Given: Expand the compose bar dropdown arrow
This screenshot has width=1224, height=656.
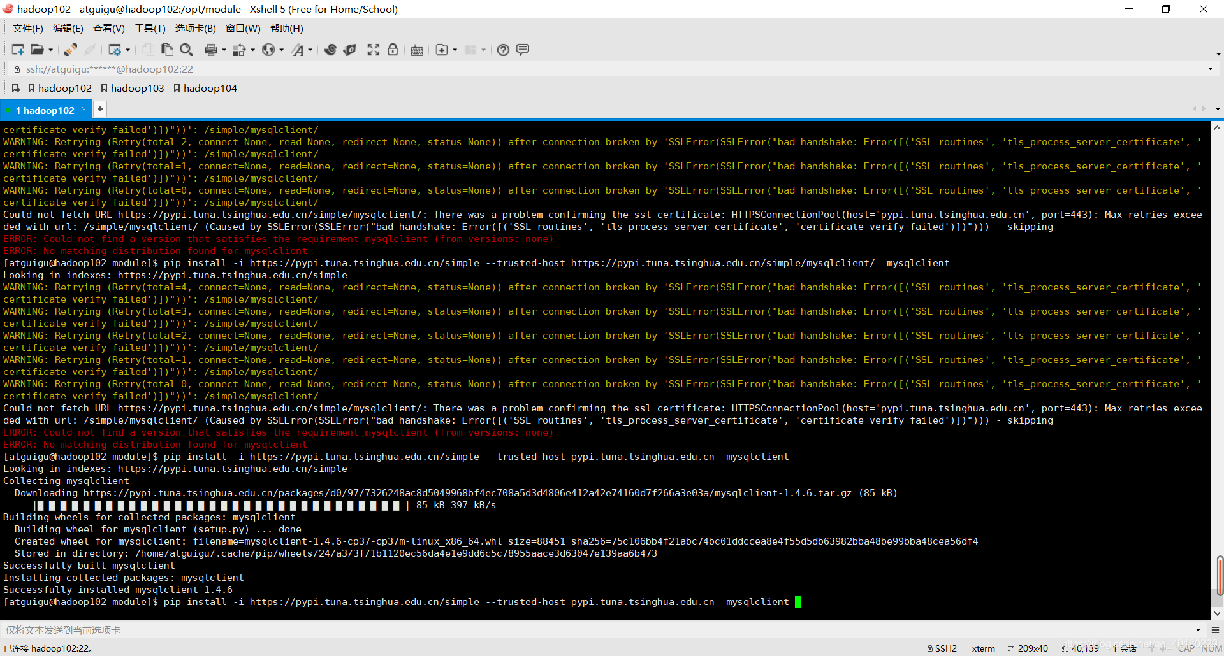Looking at the screenshot, I should point(1198,630).
